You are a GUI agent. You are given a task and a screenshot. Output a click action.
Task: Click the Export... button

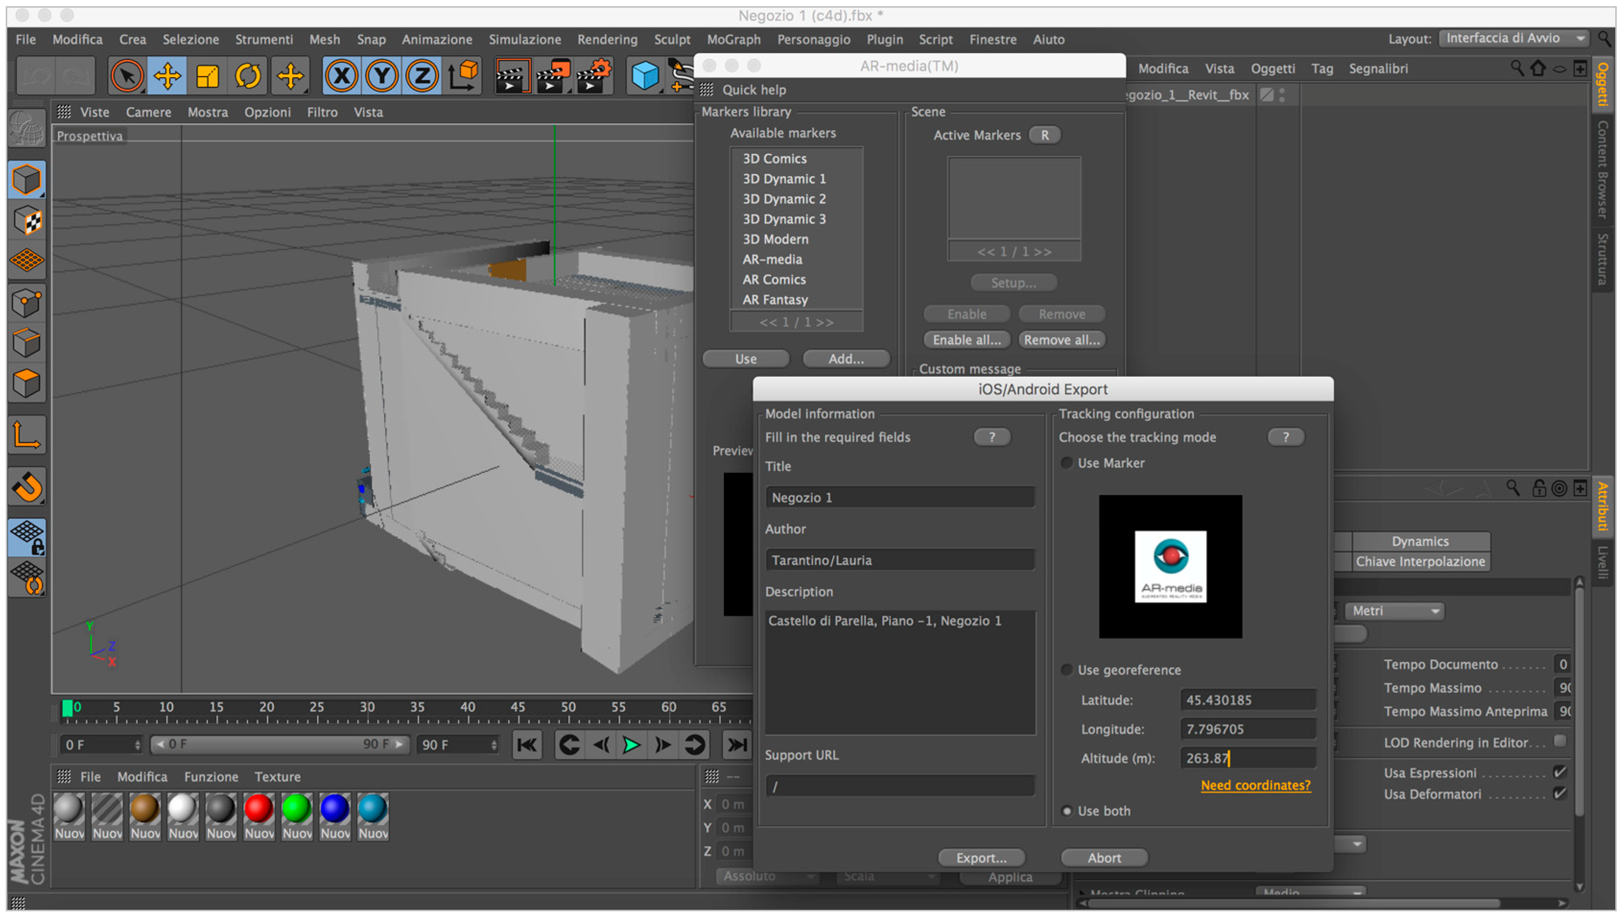coord(981,857)
